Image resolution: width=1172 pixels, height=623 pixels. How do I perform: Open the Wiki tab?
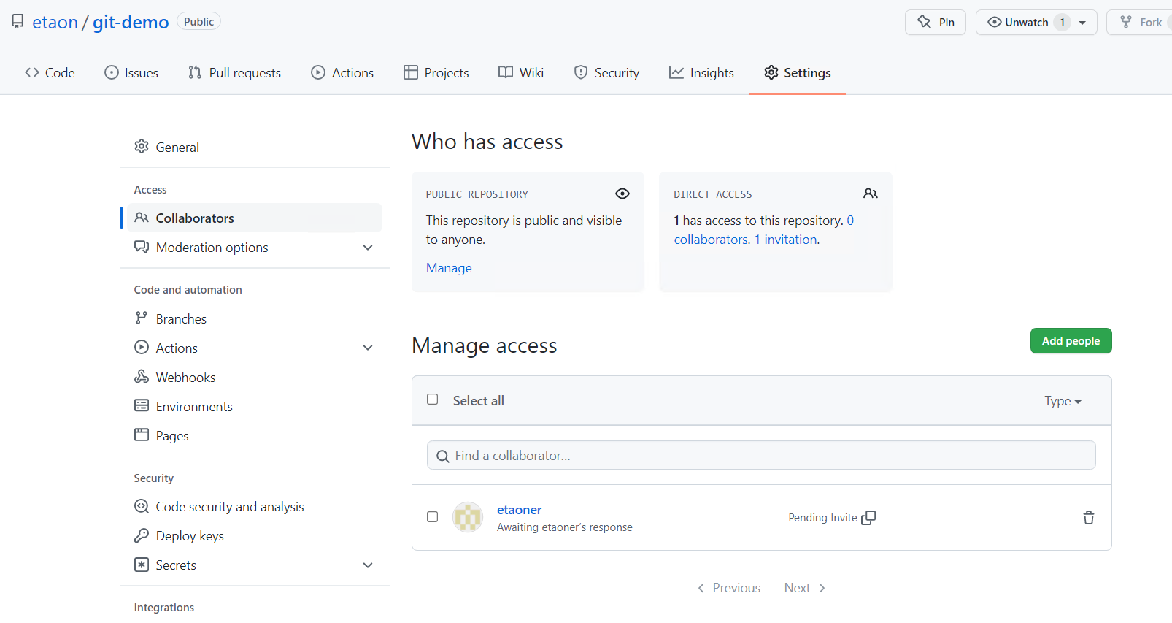tap(521, 73)
